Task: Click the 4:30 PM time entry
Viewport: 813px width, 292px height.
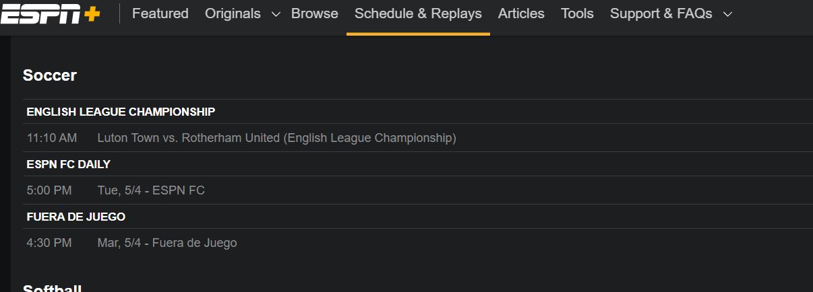Action: (x=49, y=243)
